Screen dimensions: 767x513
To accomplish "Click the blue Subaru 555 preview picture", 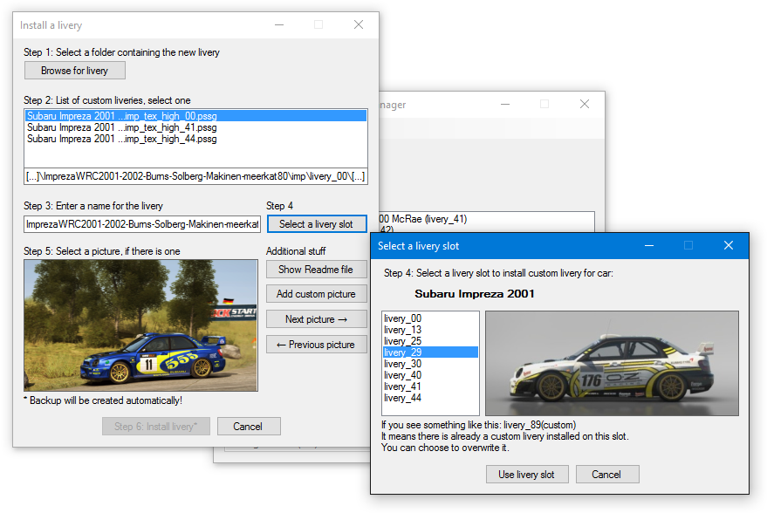I will (140, 325).
